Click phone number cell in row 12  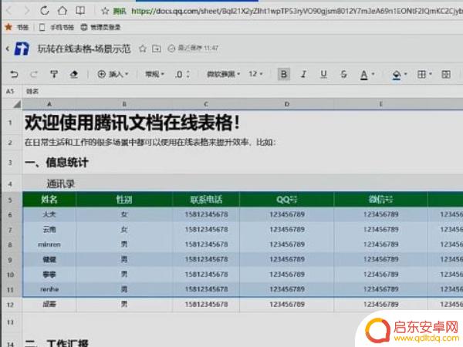coord(206,305)
